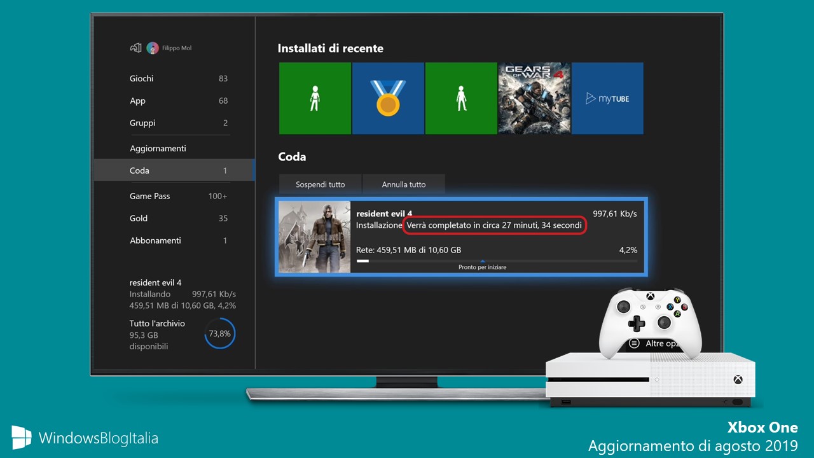Click the 4,2% progress value in queue
The width and height of the screenshot is (814, 458).
[628, 250]
